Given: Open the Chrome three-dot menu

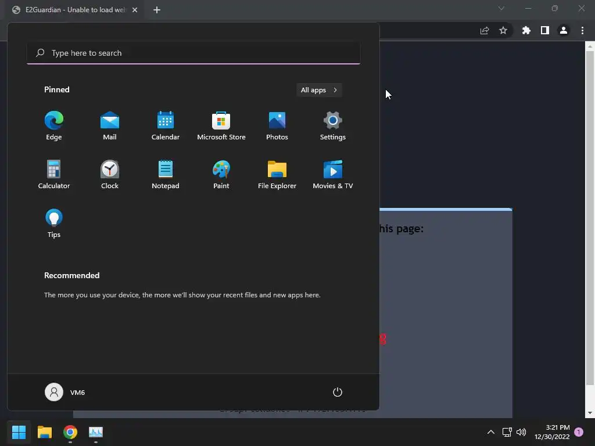Looking at the screenshot, I should [x=582, y=30].
